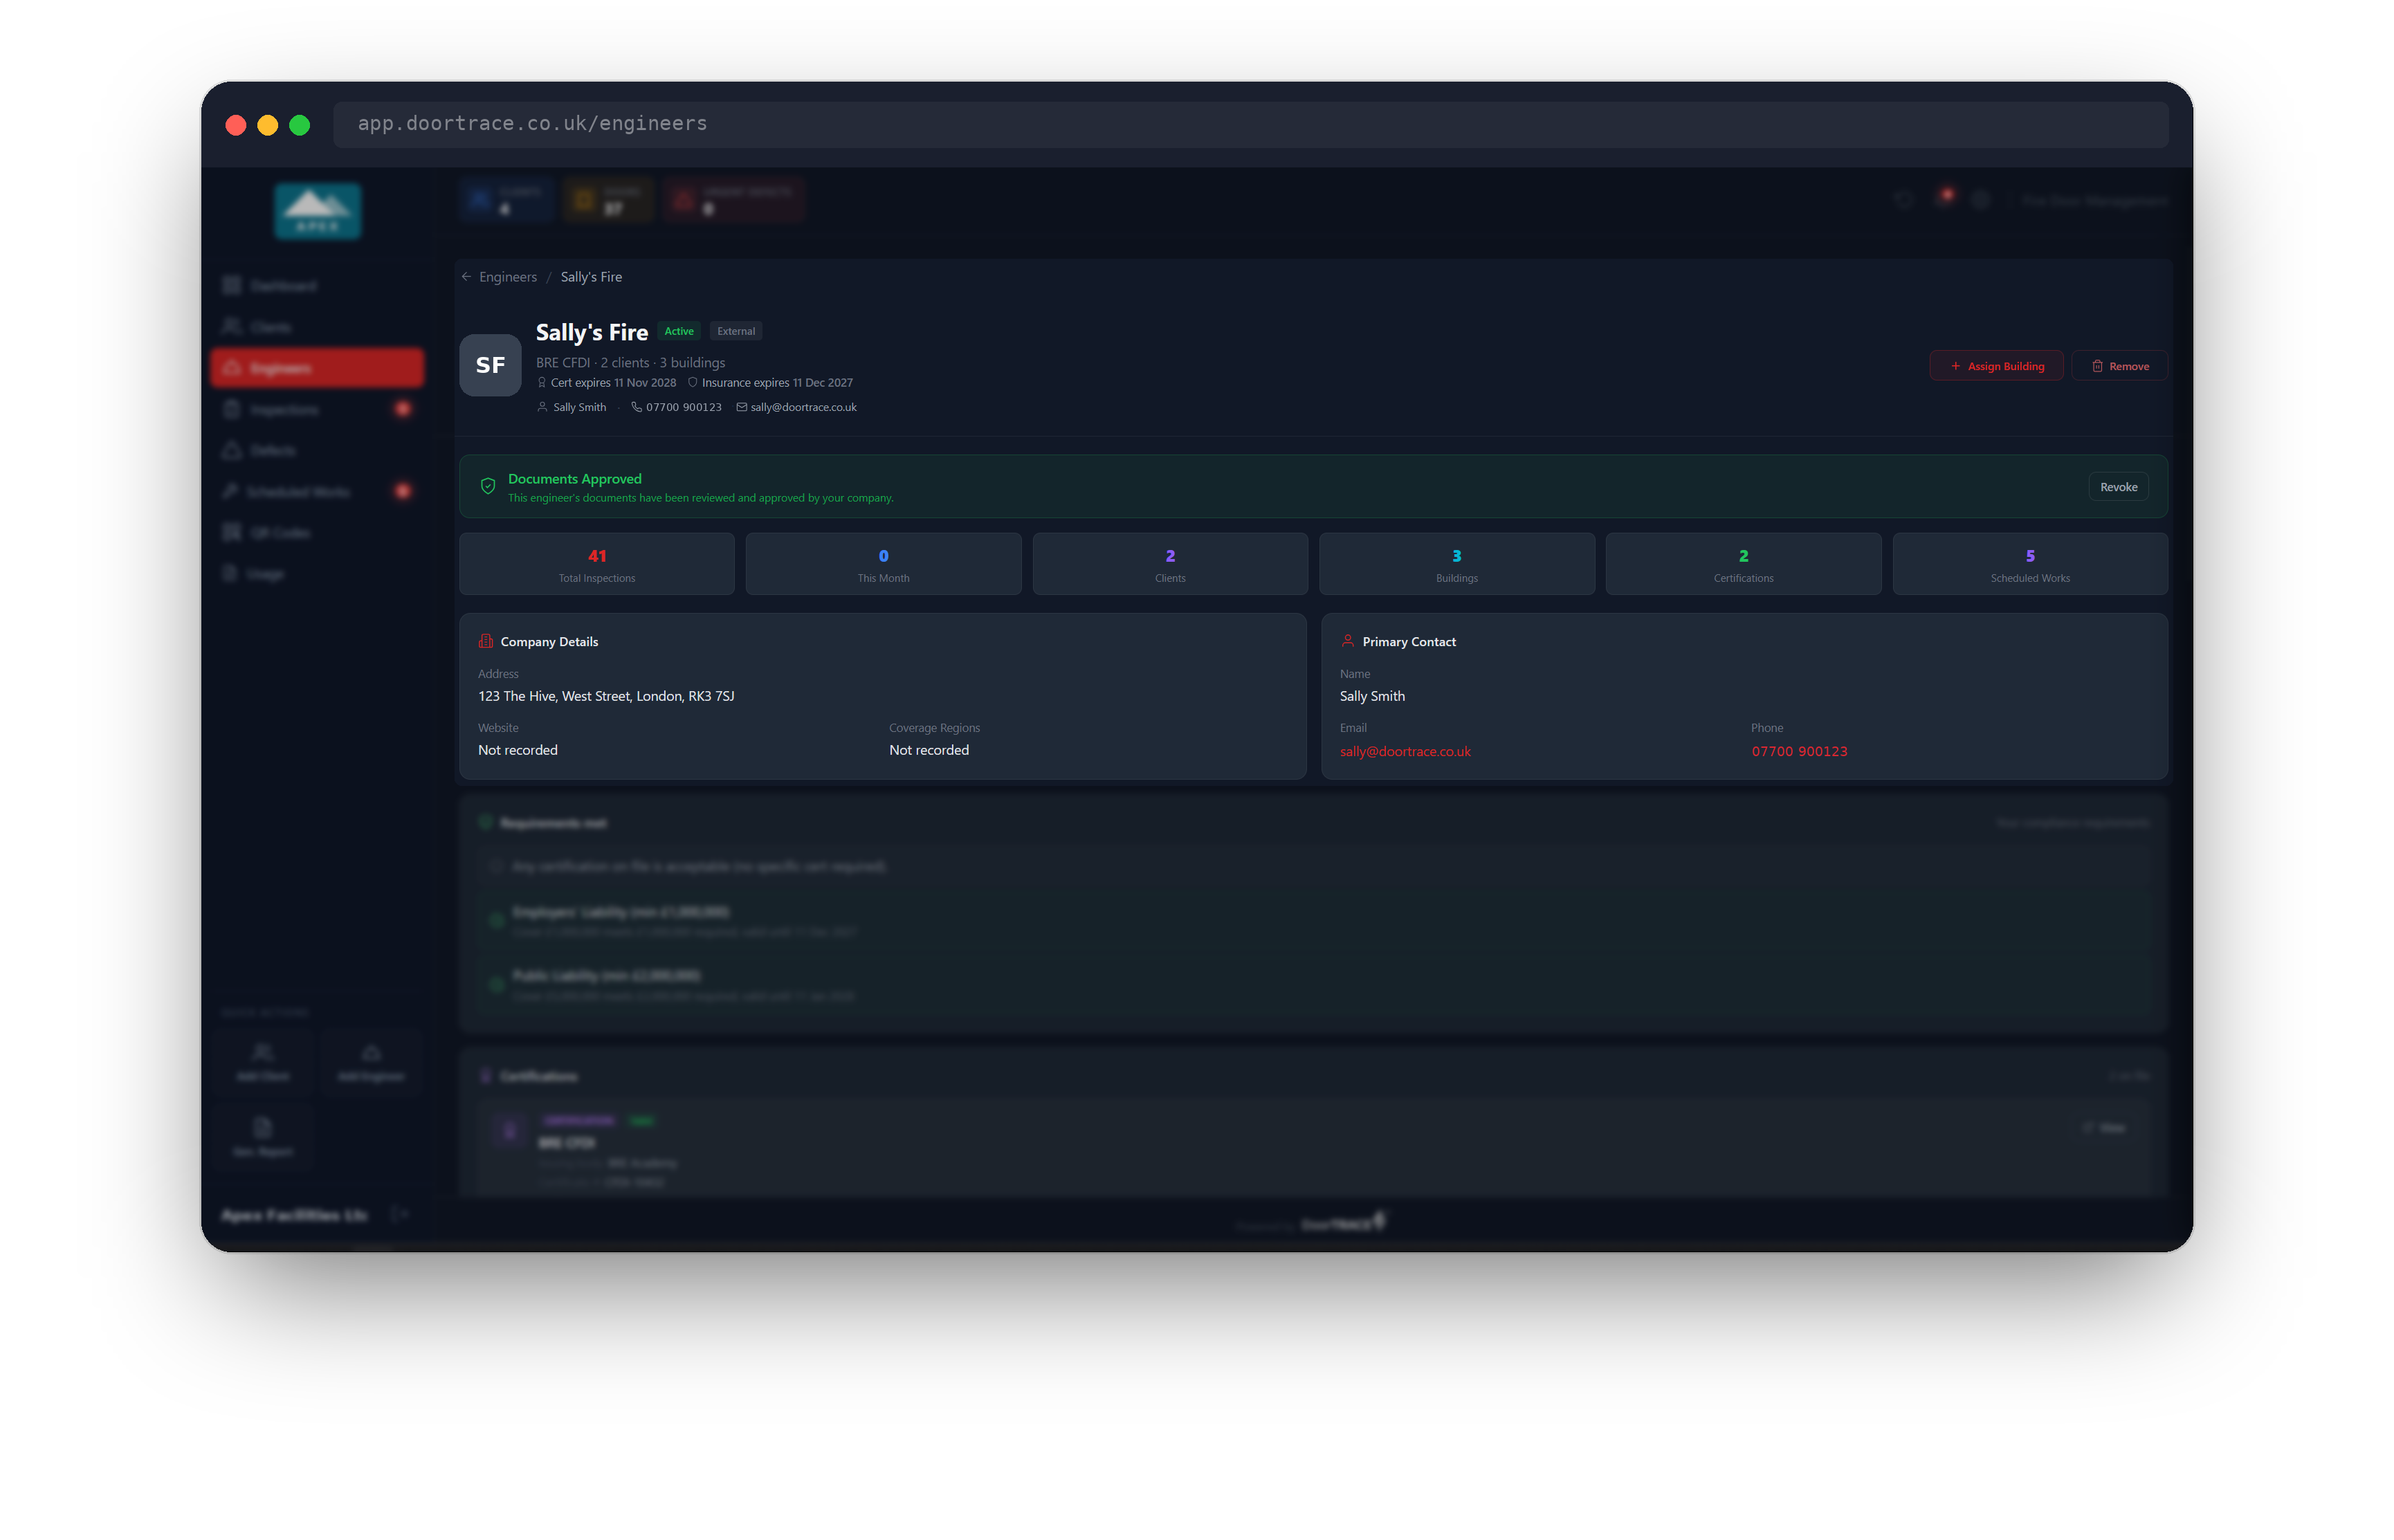Click the green window maximize button
This screenshot has height=1540, width=2394.
[299, 125]
